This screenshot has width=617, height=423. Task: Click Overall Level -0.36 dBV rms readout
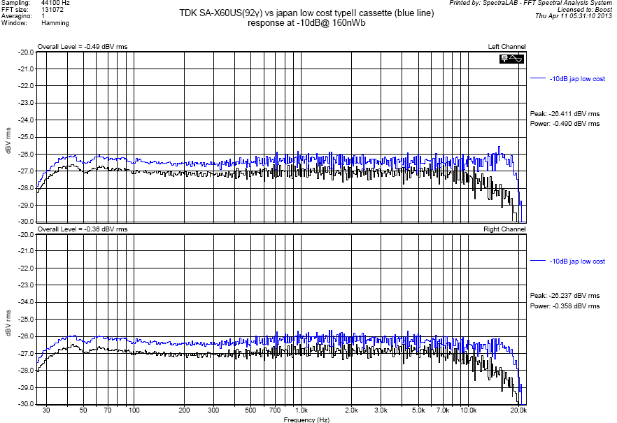click(83, 229)
